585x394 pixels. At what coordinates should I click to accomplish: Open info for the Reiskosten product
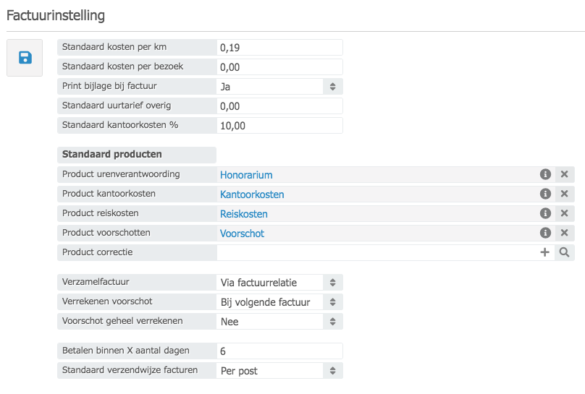point(545,213)
